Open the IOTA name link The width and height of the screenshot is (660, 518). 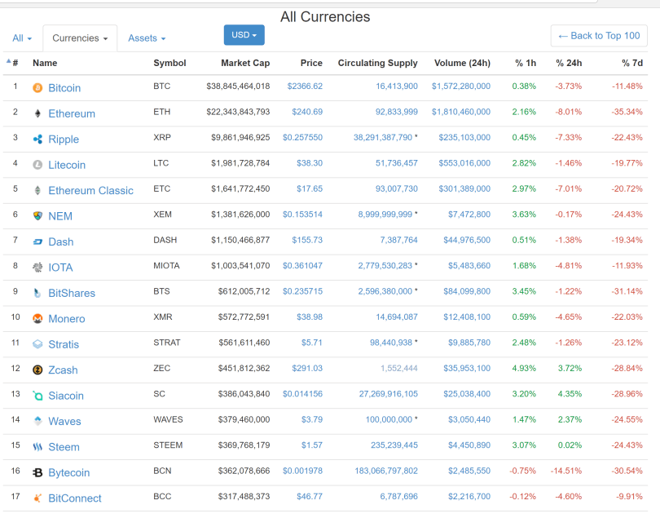tap(60, 268)
